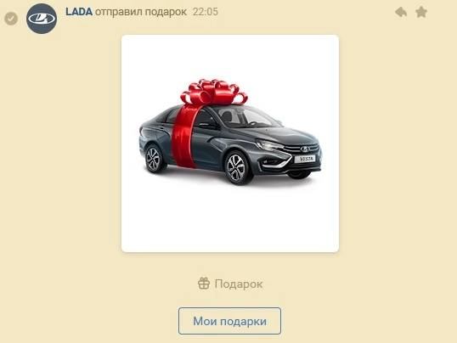Open the Мои подарки button
The image size is (457, 343).
point(229,321)
